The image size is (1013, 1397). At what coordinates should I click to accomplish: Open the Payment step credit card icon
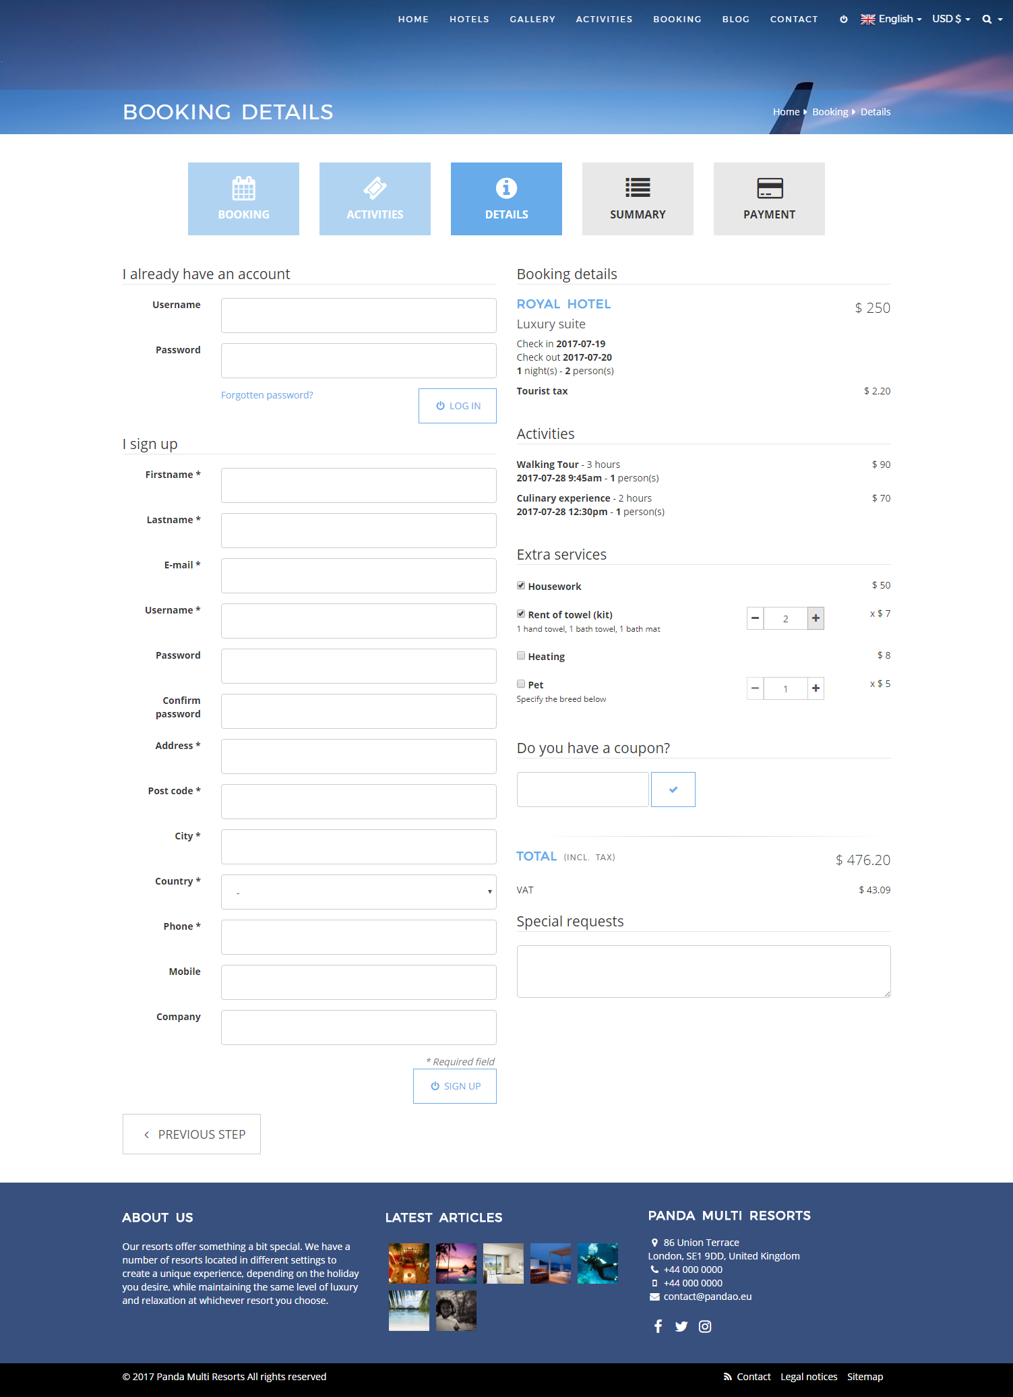[x=770, y=188]
